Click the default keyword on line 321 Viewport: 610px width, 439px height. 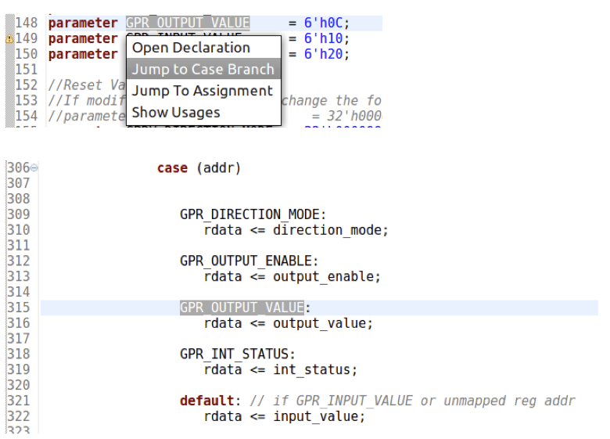pyautogui.click(x=206, y=401)
